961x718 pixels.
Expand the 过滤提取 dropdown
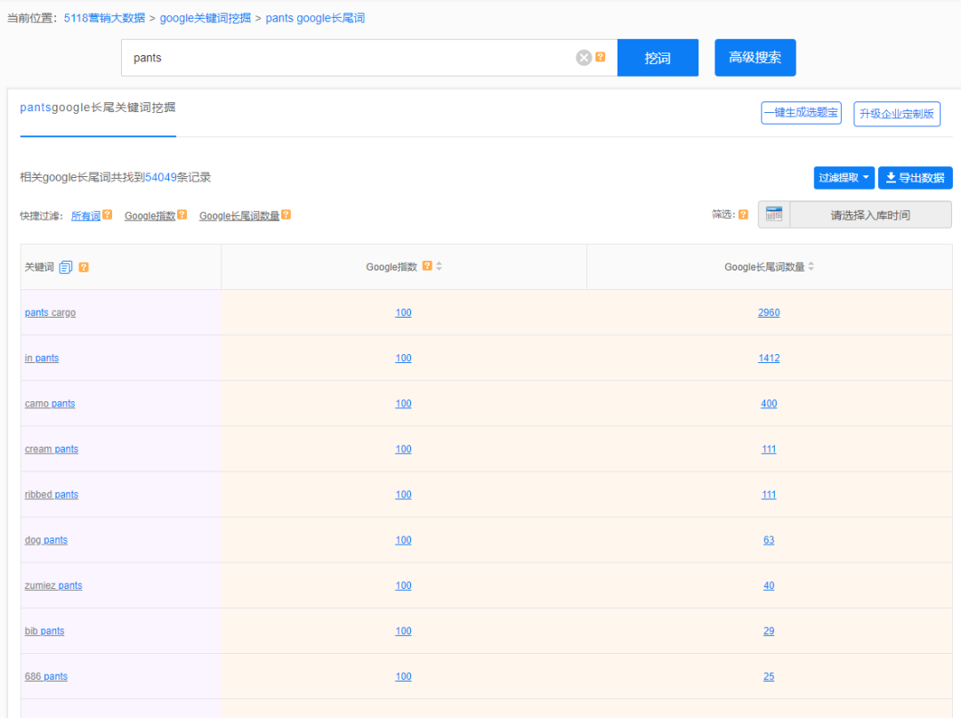[x=844, y=178]
